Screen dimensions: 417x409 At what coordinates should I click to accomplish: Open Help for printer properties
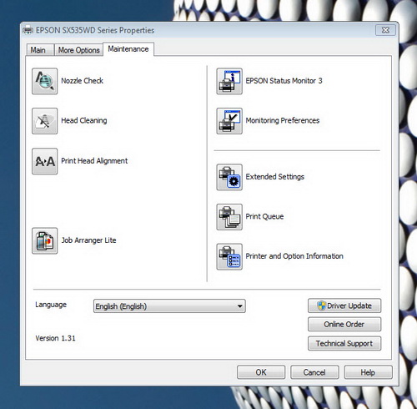coord(369,372)
